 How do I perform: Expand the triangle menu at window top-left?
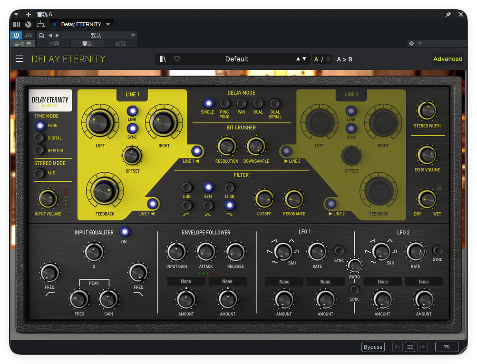pos(16,14)
